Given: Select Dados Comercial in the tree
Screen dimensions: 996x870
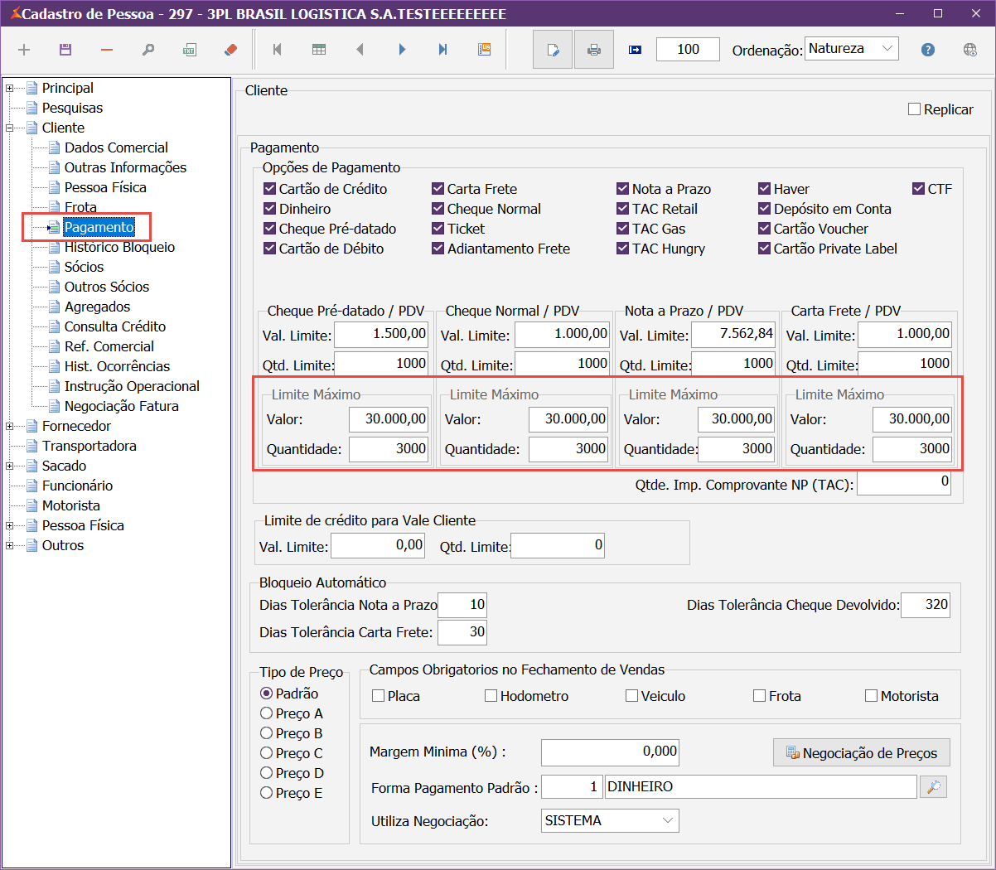Looking at the screenshot, I should pos(116,147).
